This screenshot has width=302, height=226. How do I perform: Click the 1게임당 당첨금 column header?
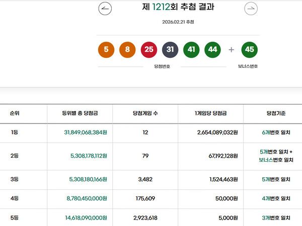[210, 113]
